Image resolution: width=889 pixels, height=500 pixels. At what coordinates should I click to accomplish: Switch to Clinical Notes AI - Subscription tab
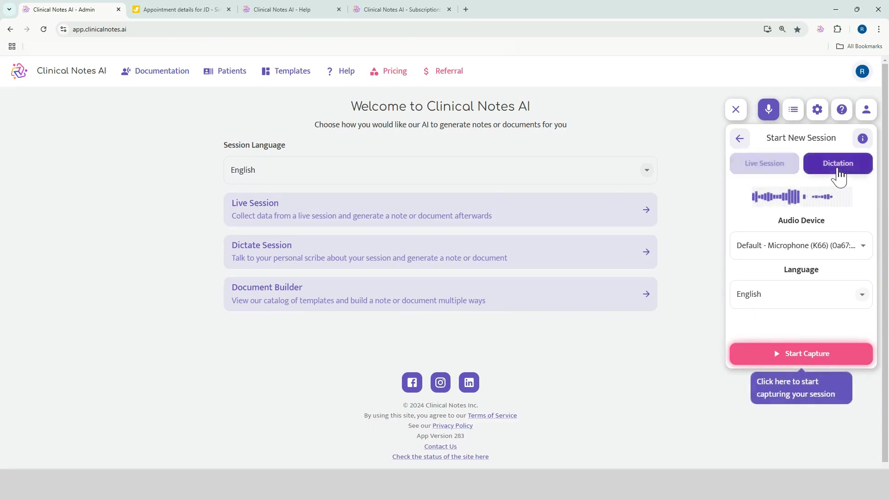click(402, 9)
